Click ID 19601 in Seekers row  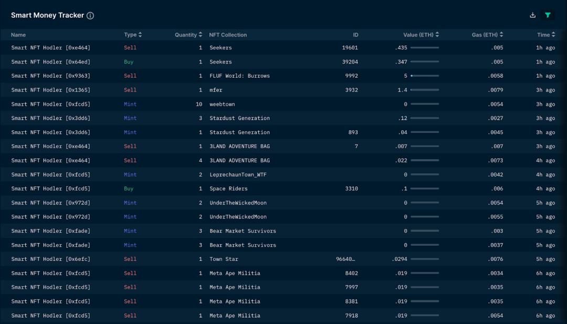coord(350,48)
